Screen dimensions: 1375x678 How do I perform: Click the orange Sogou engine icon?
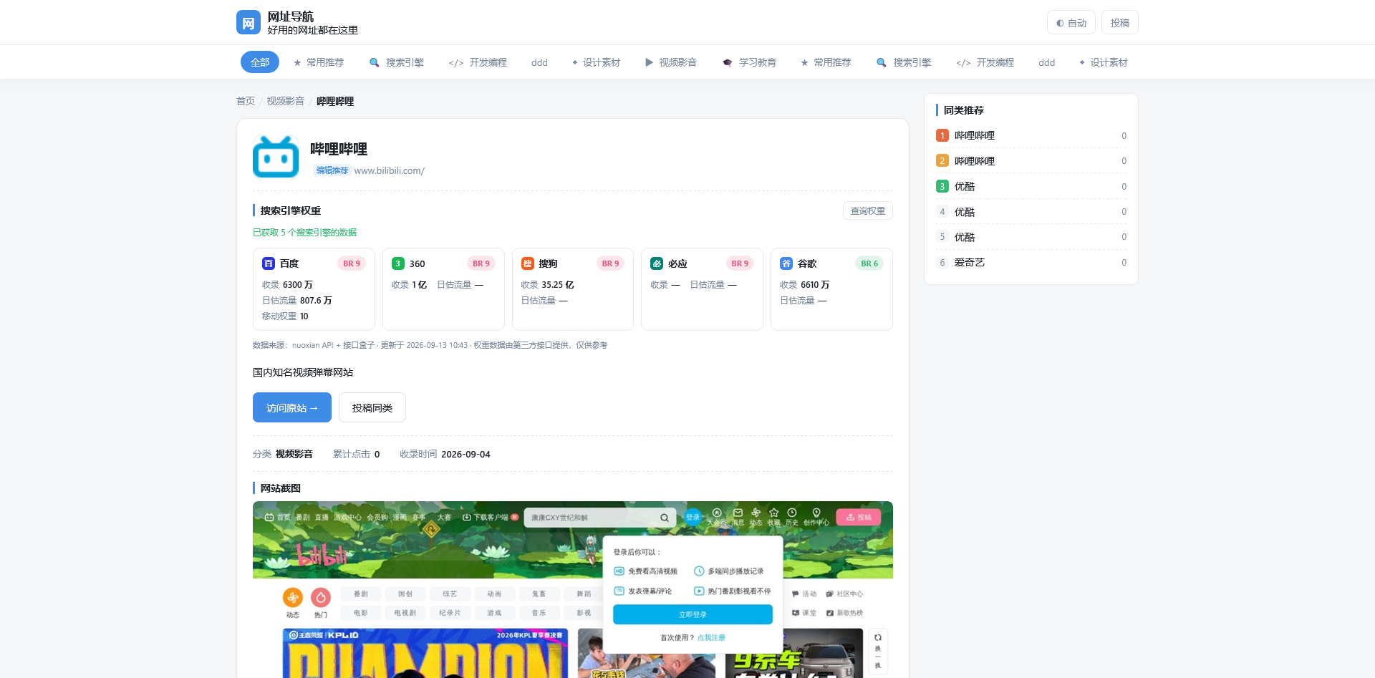[x=528, y=263]
